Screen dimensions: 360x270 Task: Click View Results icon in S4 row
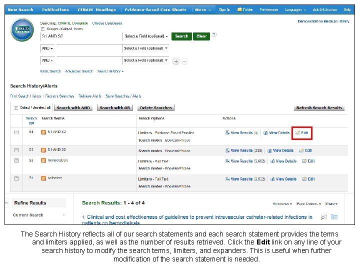click(227, 132)
